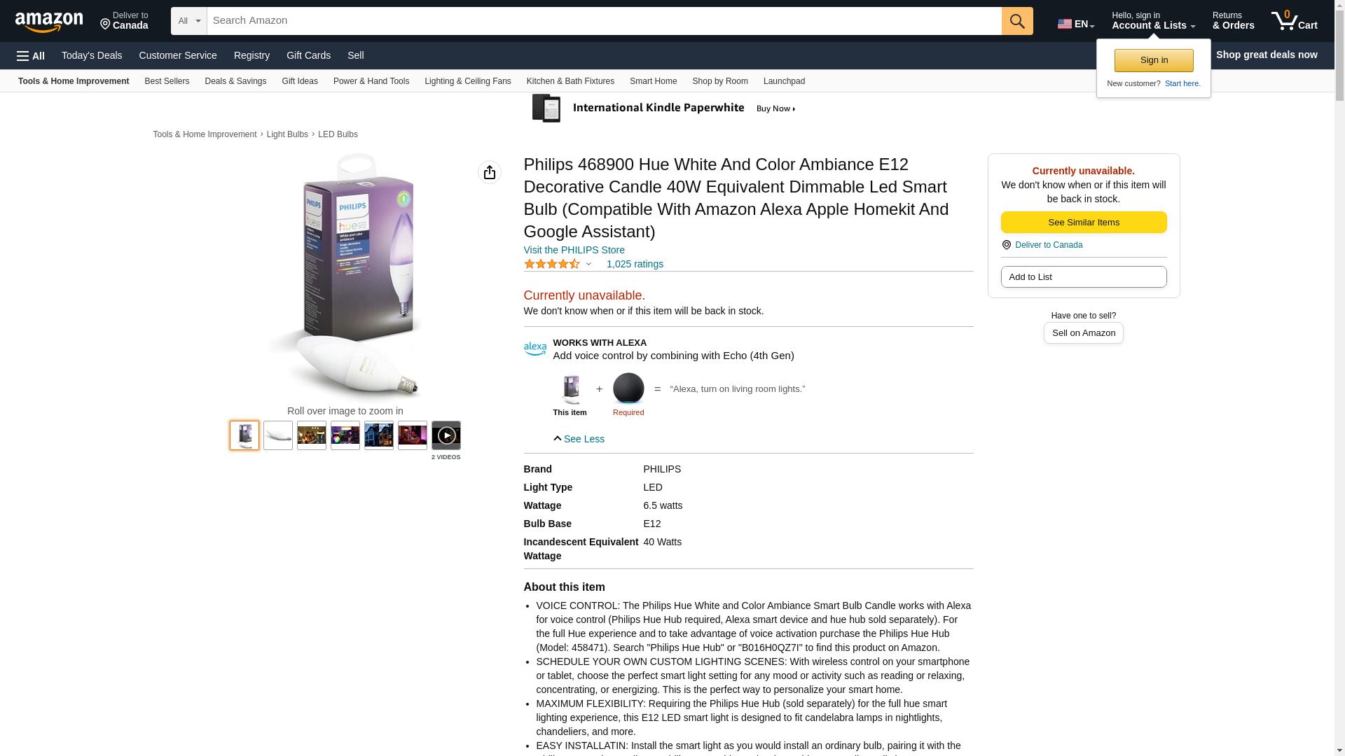Click the share icon on product image
Screen dimensions: 1345x756
(x=489, y=172)
